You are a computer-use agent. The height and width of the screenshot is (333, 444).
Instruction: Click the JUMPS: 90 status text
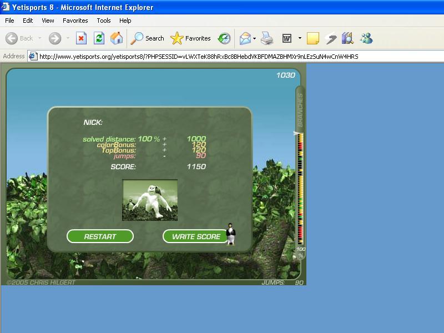tap(282, 282)
